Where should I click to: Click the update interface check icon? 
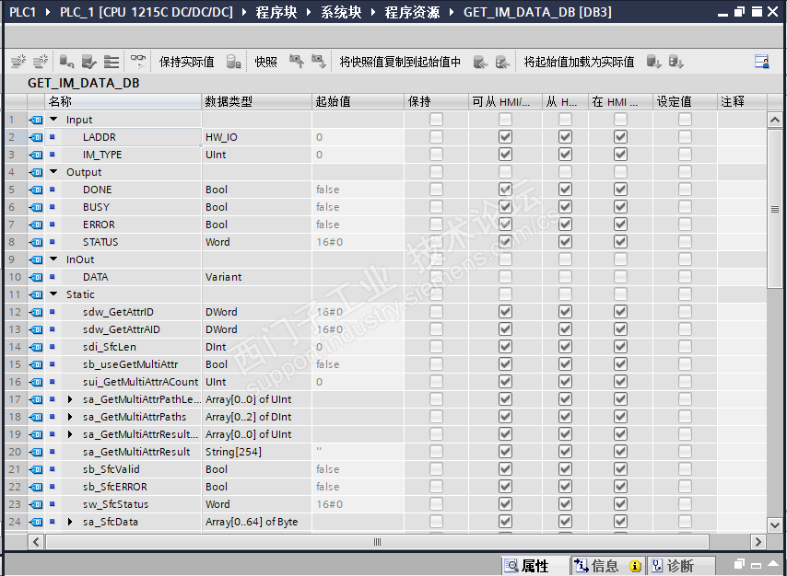88,62
